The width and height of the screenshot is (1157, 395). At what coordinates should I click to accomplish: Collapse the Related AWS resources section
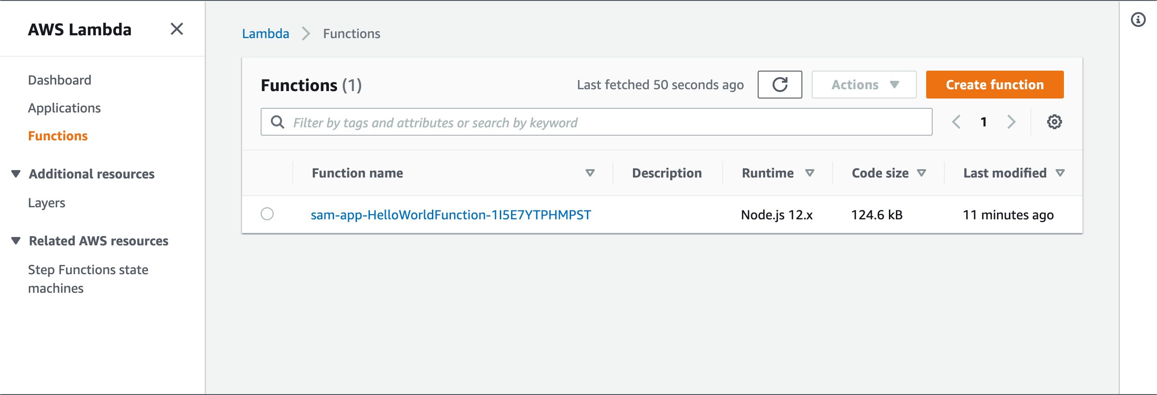tap(15, 240)
